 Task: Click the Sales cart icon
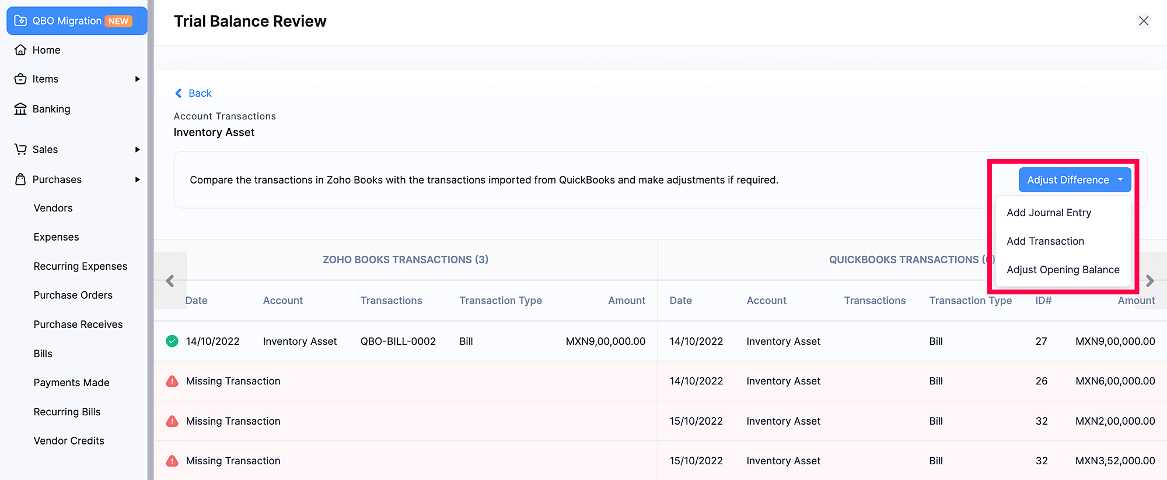20,150
